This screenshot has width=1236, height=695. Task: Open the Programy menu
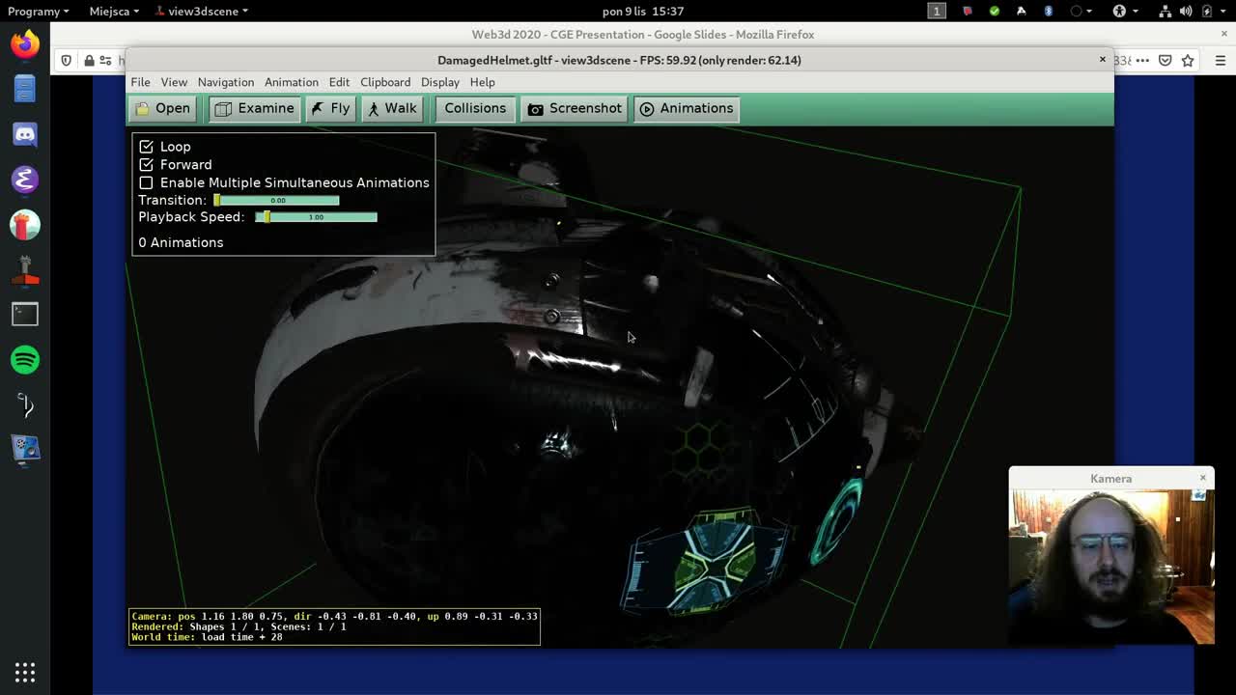pos(35,11)
